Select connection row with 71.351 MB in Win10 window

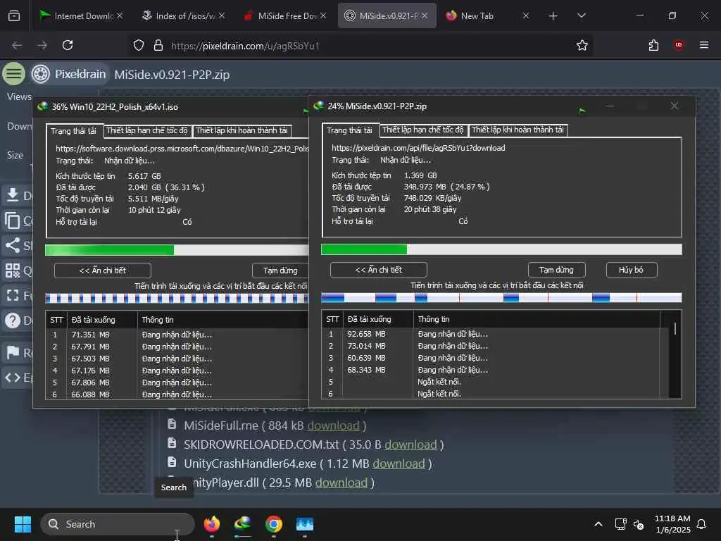(177, 335)
